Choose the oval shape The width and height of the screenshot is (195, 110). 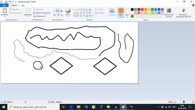click(81, 10)
